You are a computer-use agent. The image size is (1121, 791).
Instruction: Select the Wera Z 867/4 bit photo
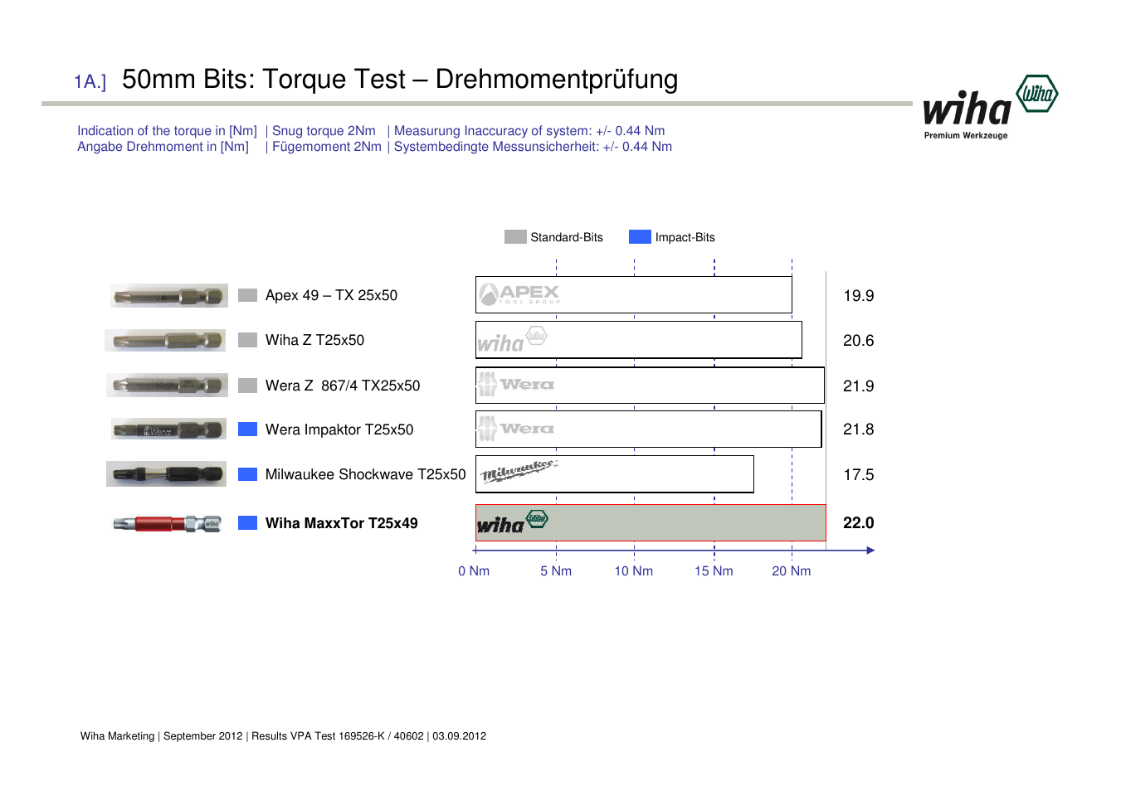point(167,385)
